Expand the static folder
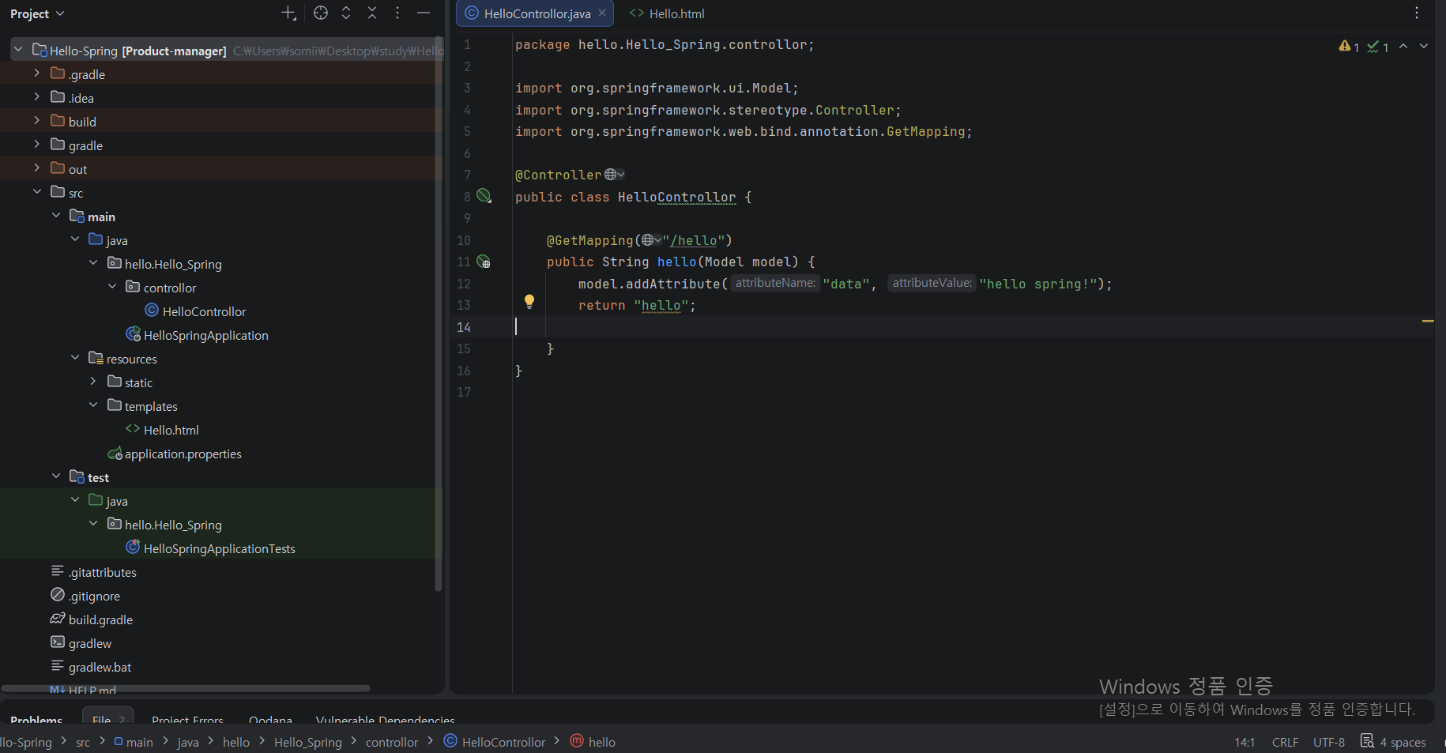The image size is (1446, 753). 93,382
